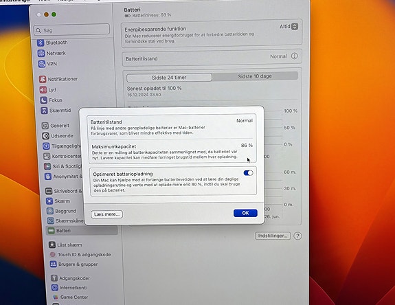Click the Batteritilstand Normal value in dialog
Screen dimensions: 395x305
click(245, 121)
